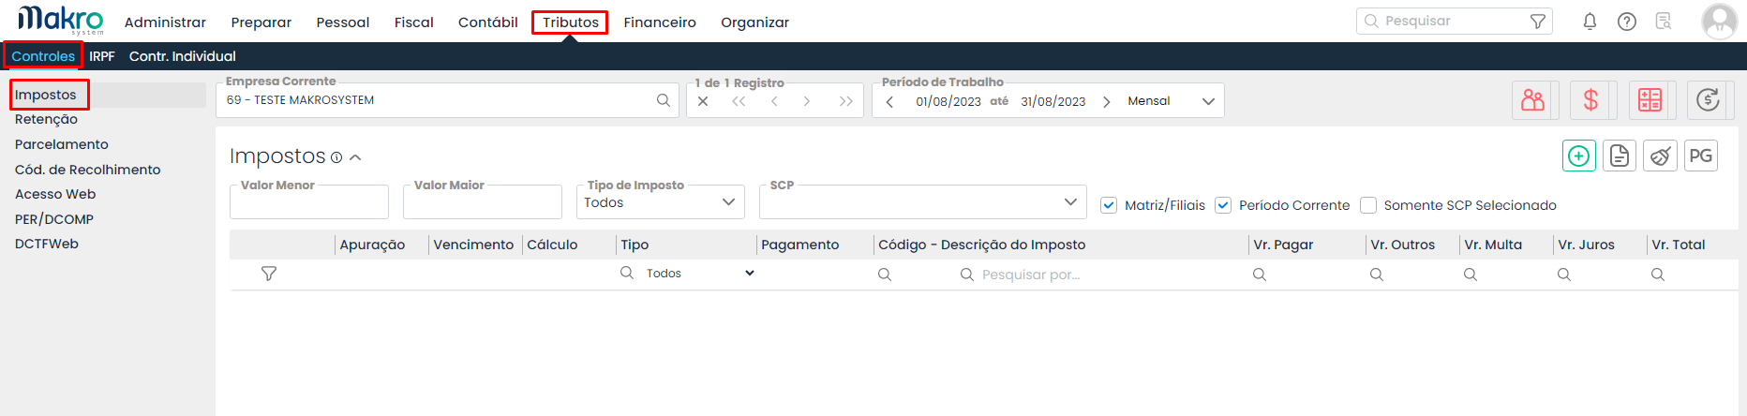Click the magnifier in Empresa Corrente field
The width and height of the screenshot is (1747, 416).
[x=663, y=100]
